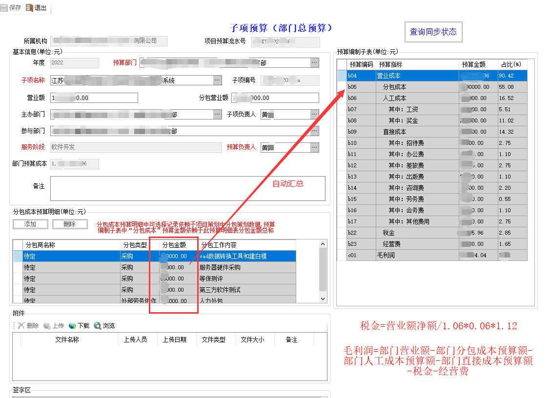The height and width of the screenshot is (398, 551).
Task: Select budget row b22 税金
Action: click(x=432, y=233)
